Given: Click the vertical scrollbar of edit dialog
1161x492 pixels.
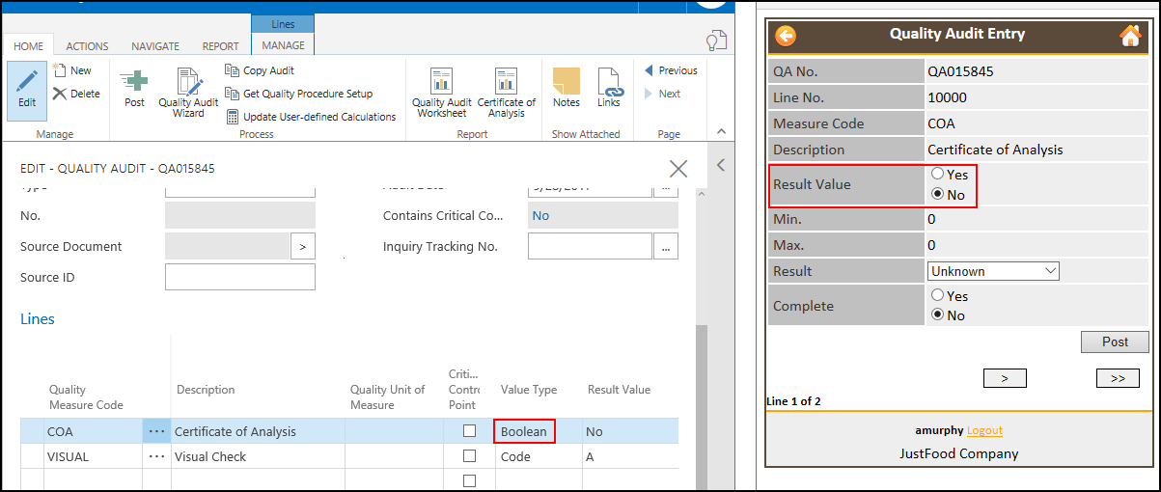Looking at the screenshot, I should 701,405.
